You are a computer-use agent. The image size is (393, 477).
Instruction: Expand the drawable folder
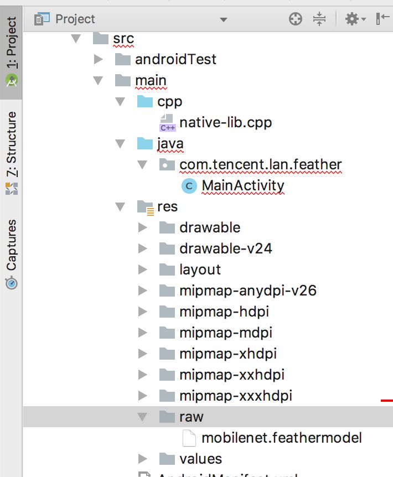click(x=142, y=227)
